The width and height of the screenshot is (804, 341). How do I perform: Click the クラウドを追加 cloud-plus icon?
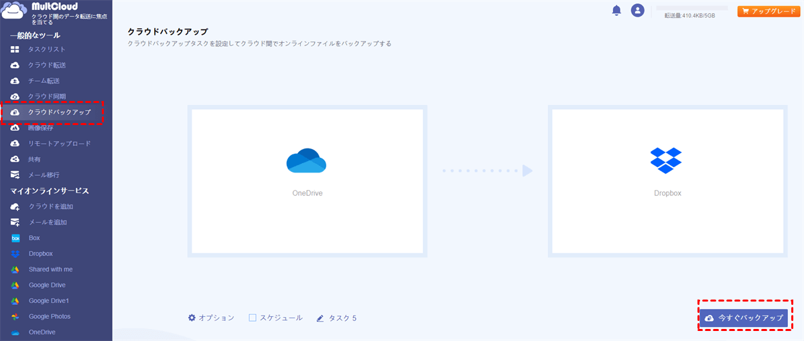coord(15,207)
